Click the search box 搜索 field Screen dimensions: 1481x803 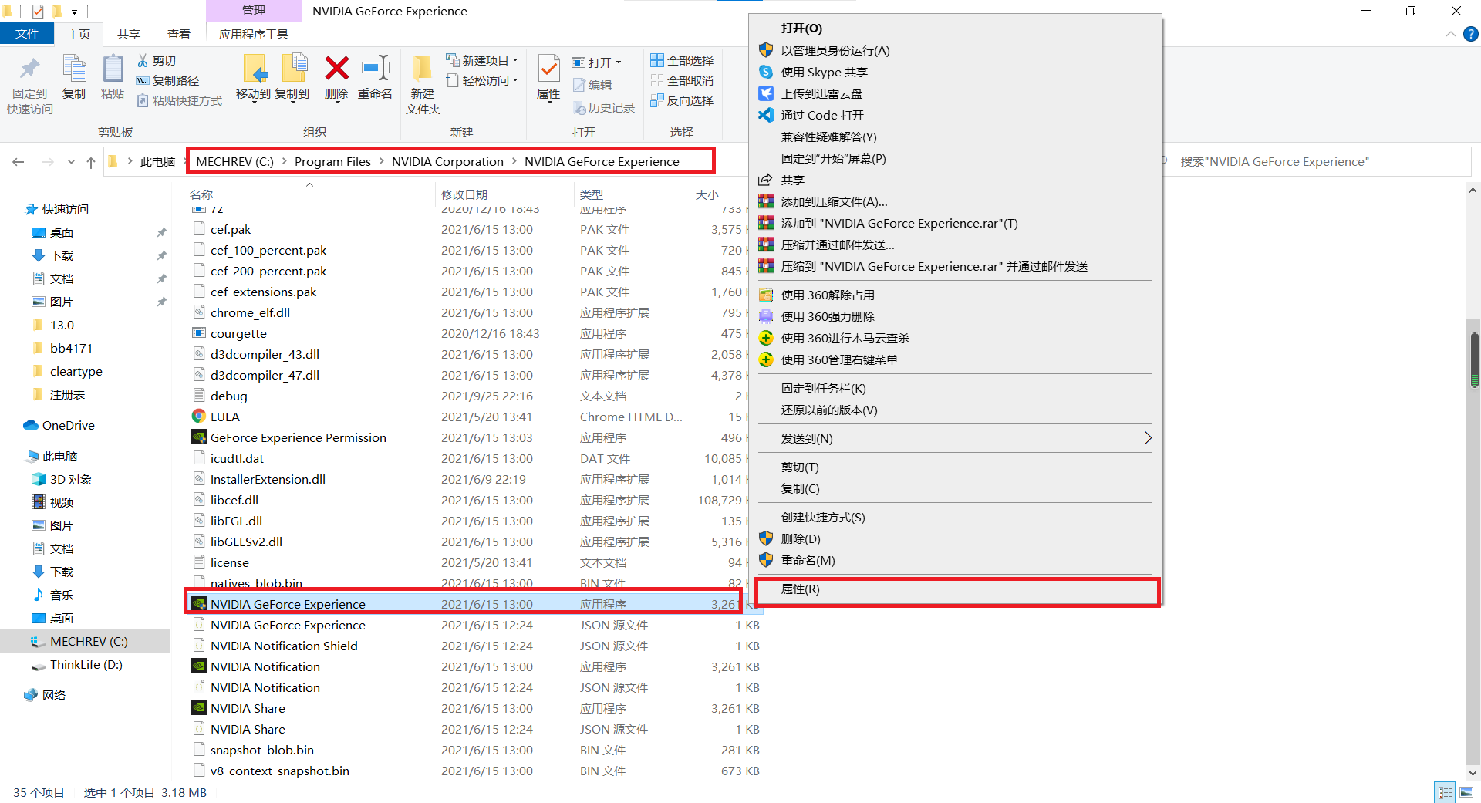click(x=1311, y=161)
